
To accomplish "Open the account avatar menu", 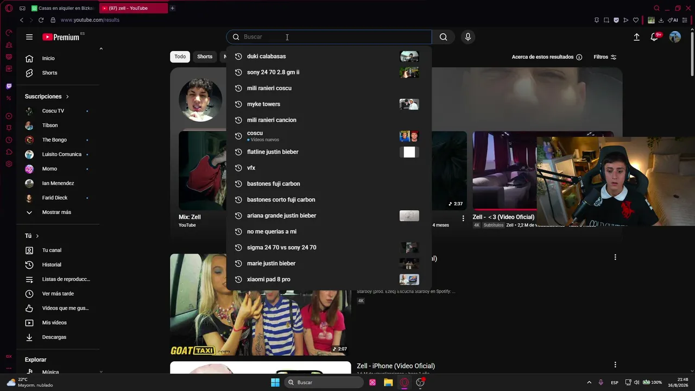I will click(675, 37).
